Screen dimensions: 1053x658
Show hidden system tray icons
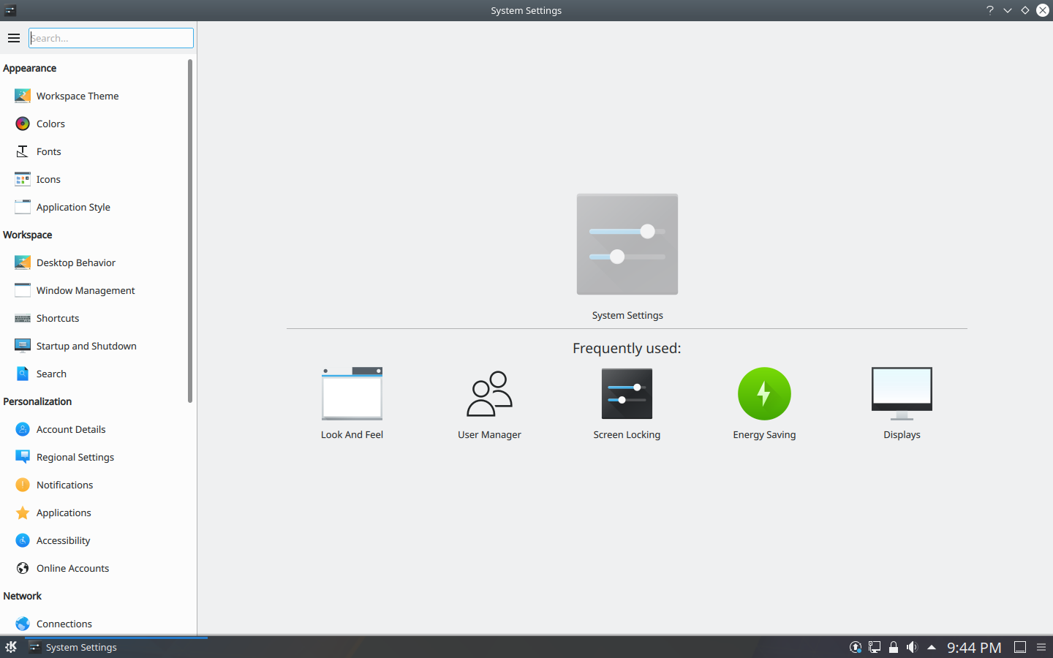930,647
